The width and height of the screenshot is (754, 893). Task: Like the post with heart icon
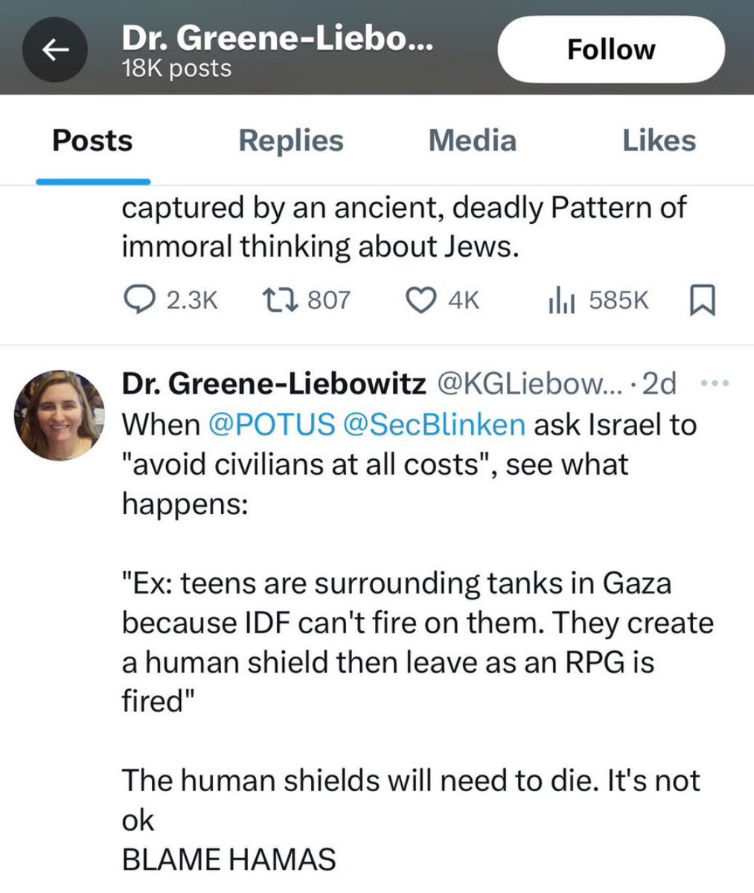point(419,300)
